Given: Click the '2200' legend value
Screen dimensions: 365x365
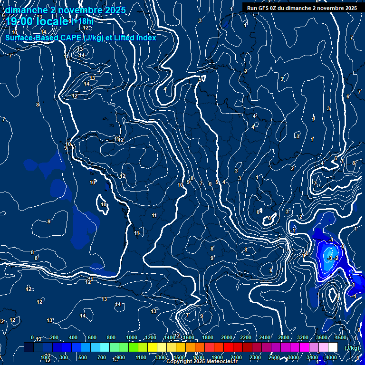Looking at the screenshot, I should 246,337.
